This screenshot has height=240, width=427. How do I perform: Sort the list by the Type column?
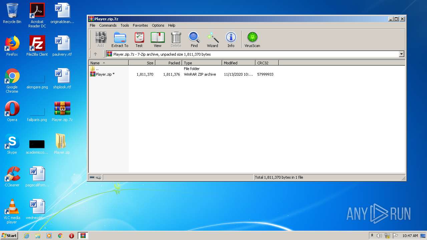(202, 63)
